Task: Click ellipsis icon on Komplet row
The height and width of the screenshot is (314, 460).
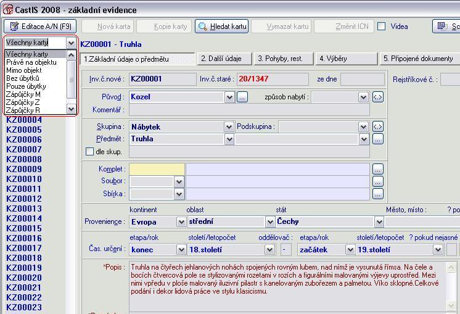Action: tap(378, 169)
